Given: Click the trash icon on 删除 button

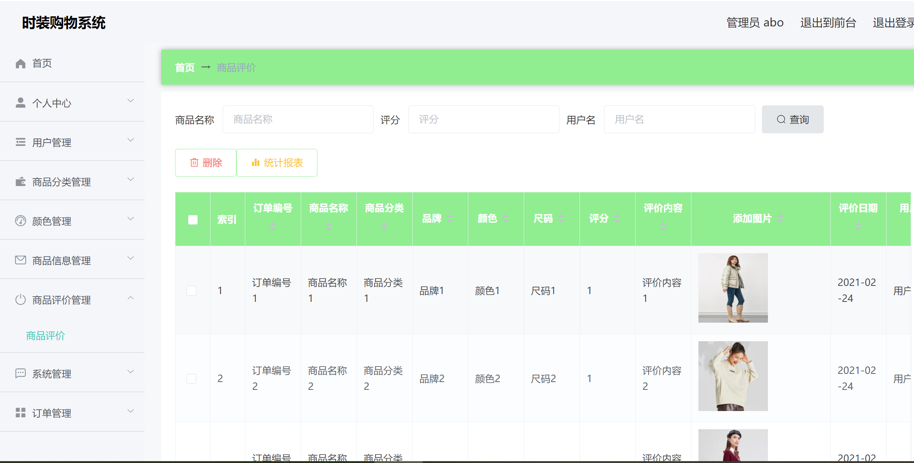Looking at the screenshot, I should [194, 163].
